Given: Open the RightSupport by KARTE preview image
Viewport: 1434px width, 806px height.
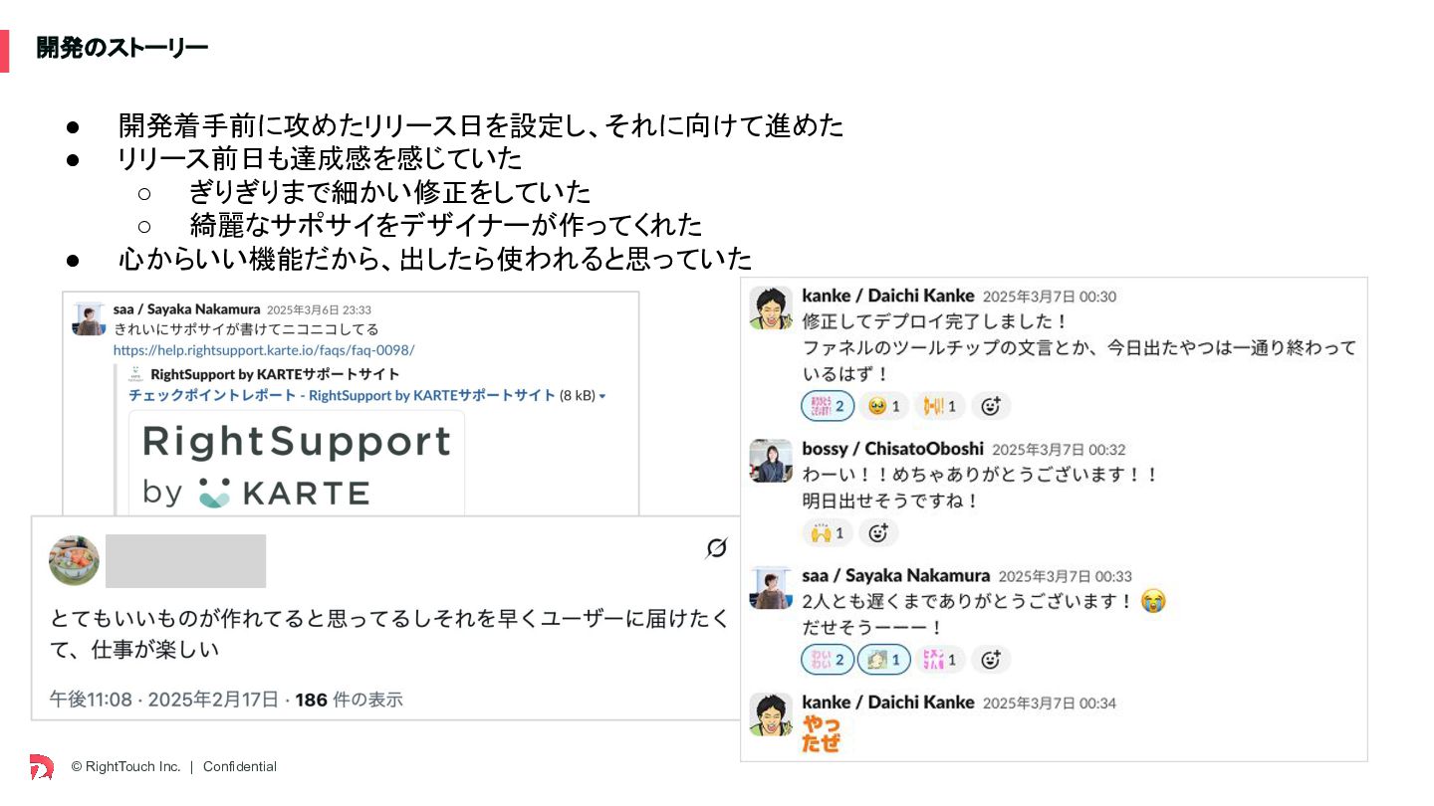Looking at the screenshot, I should click(x=297, y=463).
